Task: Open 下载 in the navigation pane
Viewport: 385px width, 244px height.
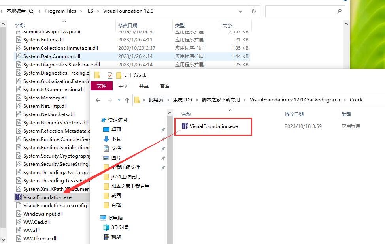Action: (x=116, y=139)
